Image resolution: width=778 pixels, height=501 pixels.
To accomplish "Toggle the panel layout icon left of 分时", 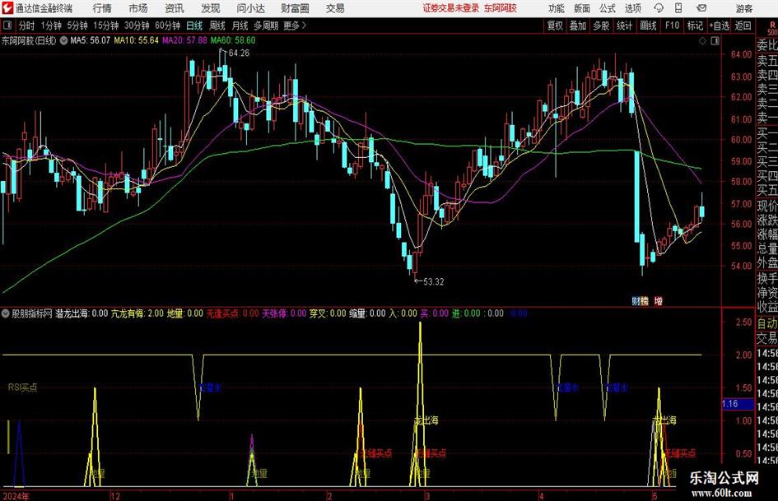I will click(7, 26).
